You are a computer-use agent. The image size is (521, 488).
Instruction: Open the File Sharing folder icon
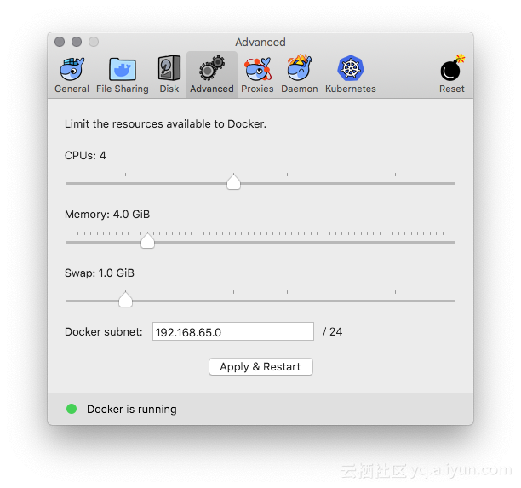click(123, 69)
